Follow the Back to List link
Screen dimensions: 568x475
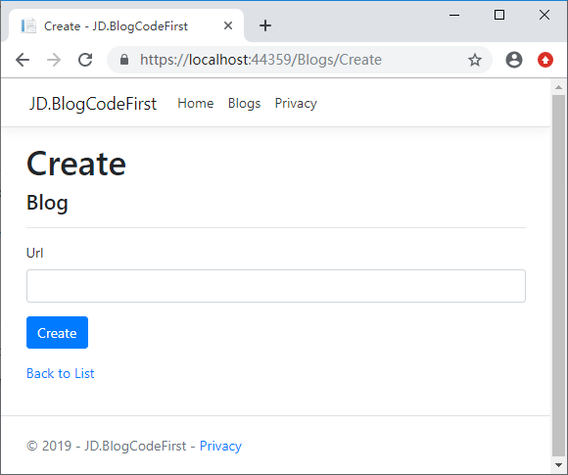60,373
